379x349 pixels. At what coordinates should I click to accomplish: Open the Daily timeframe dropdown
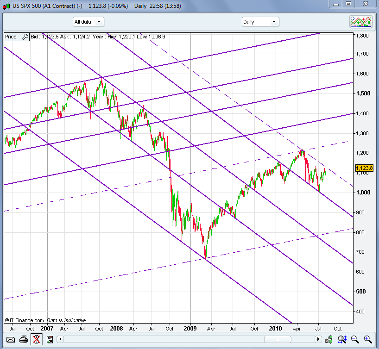[260, 22]
